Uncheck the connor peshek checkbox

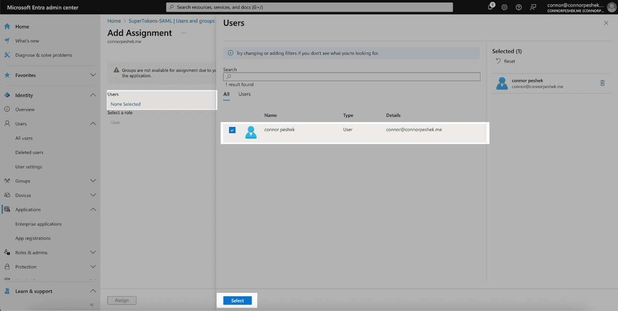(x=232, y=130)
